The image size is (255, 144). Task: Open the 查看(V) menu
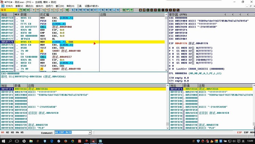tap(19, 6)
